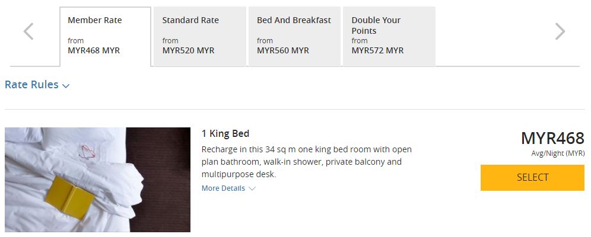
Task: Click the MYR560 MYR Bed And Breakfast price
Action: click(x=283, y=50)
